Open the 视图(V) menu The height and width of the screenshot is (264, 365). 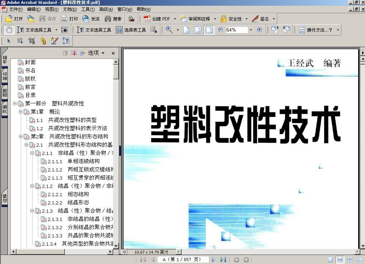[x=52, y=9]
